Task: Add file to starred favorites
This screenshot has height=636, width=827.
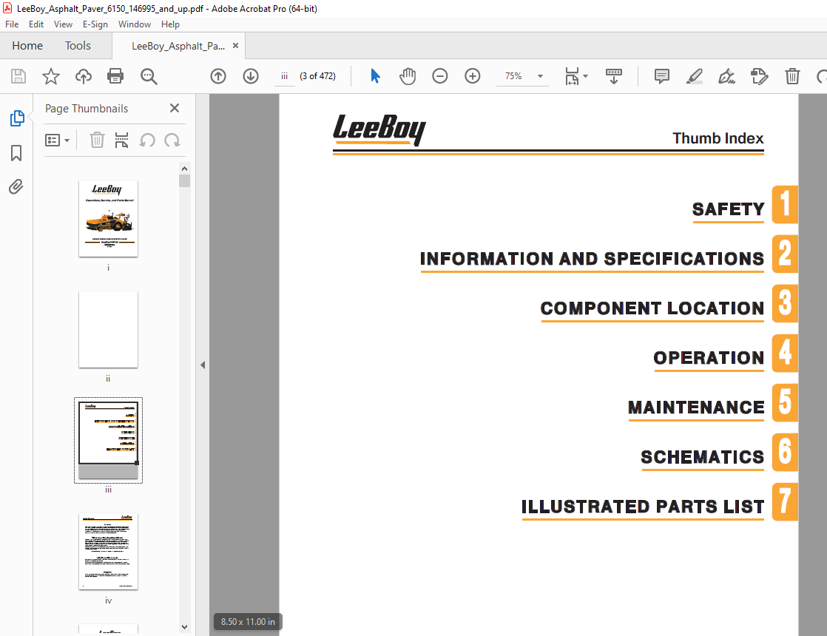Action: (x=51, y=76)
